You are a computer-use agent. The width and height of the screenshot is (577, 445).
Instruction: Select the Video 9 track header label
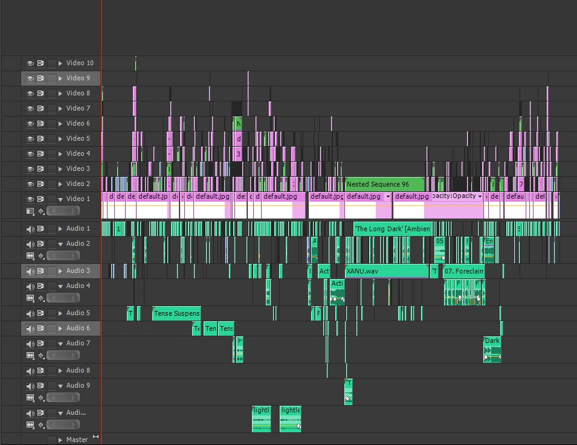tap(78, 78)
